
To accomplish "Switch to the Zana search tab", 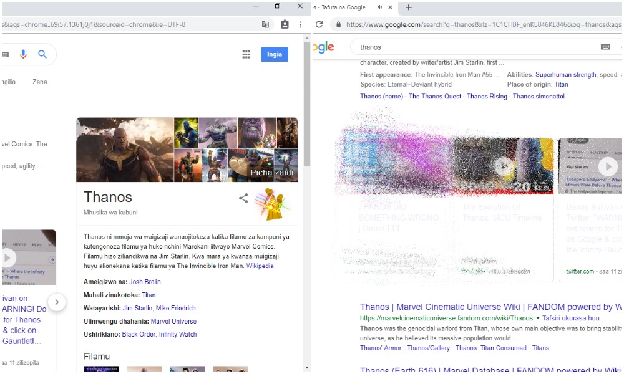I will pos(39,82).
